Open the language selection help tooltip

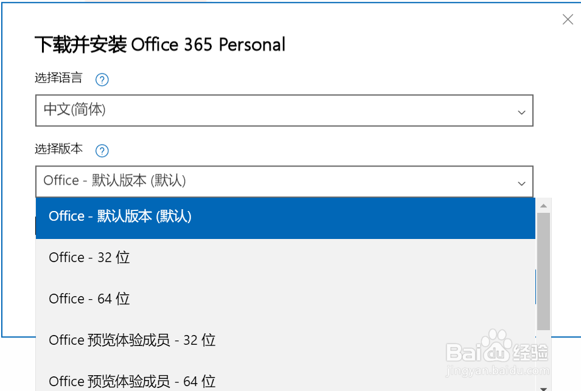point(102,79)
